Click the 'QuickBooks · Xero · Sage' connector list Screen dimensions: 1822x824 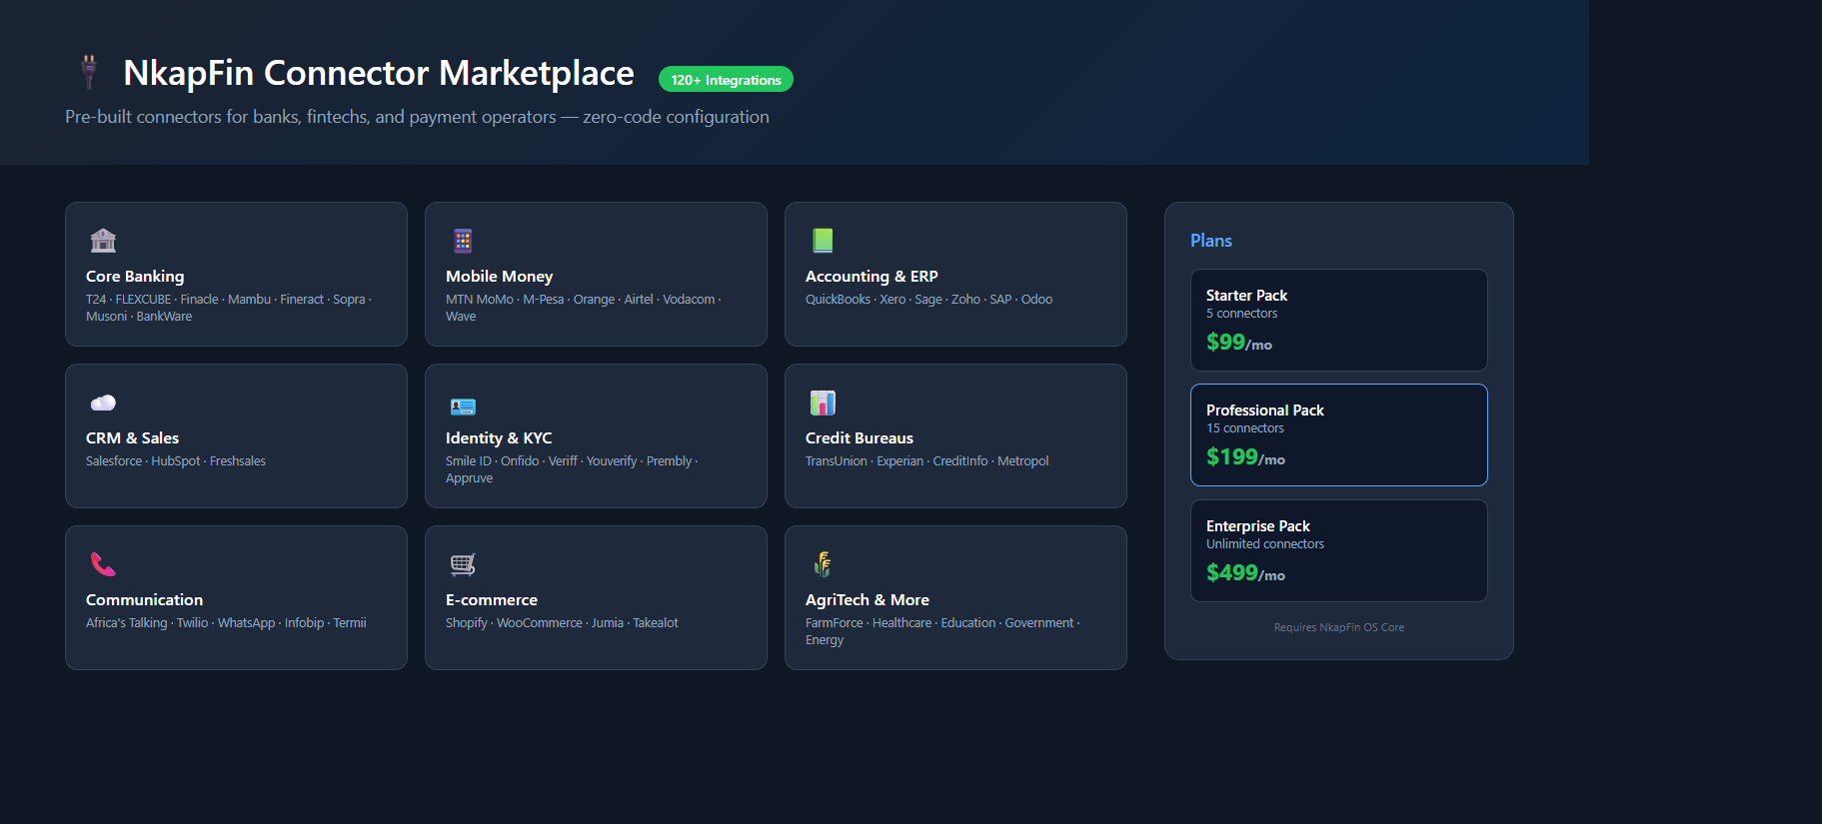(x=928, y=300)
